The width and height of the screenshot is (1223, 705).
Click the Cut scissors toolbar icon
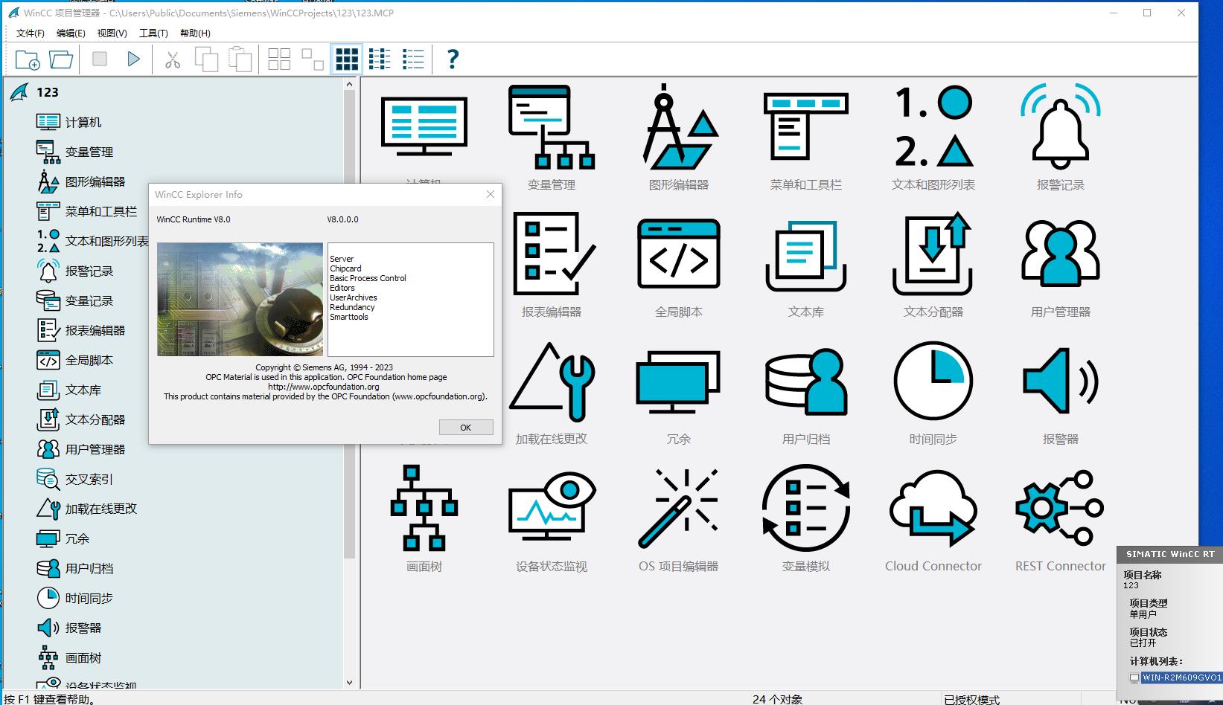(173, 59)
